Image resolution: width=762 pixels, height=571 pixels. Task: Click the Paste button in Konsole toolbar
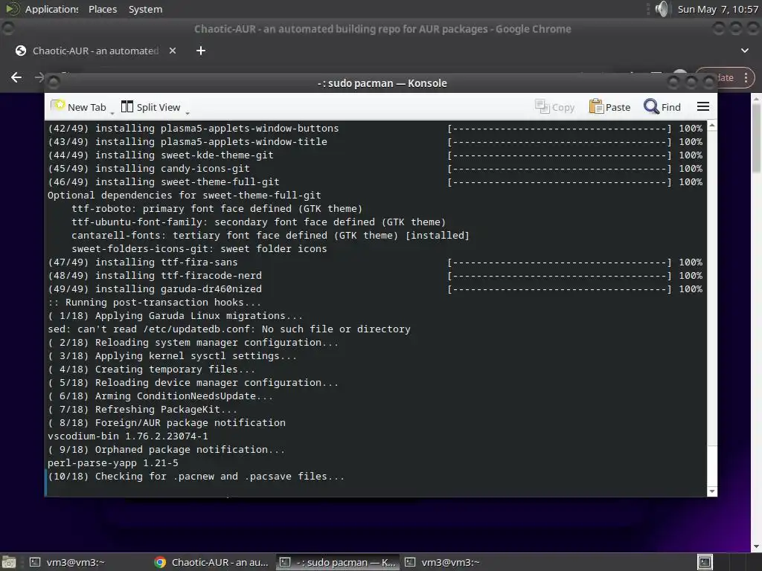pos(609,107)
